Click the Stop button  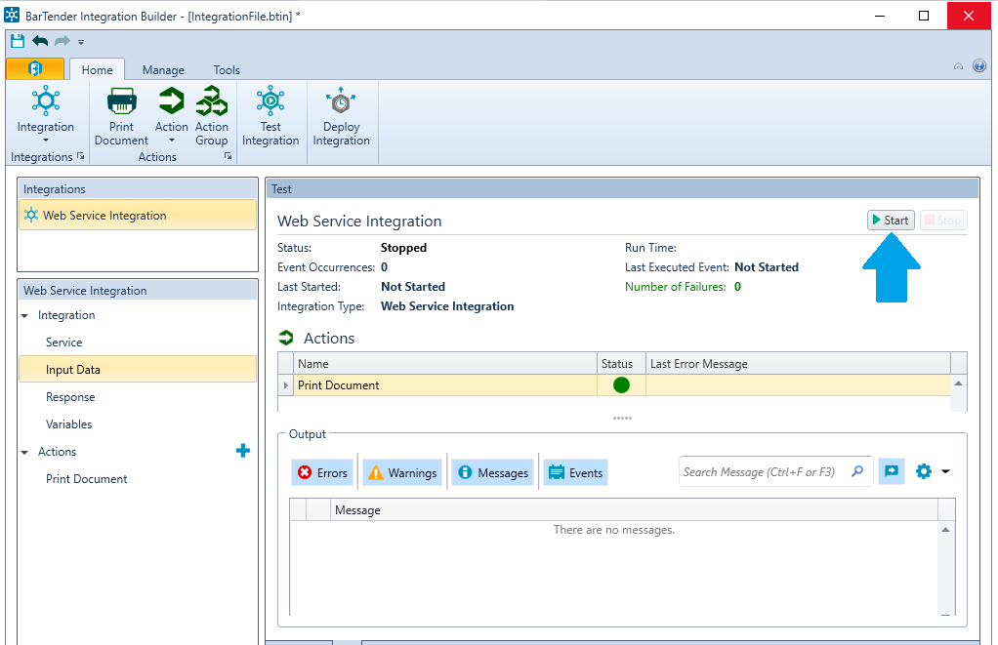coord(943,221)
